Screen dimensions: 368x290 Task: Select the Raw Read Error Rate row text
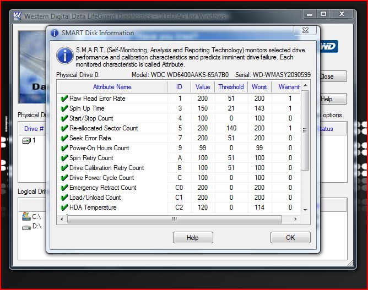(97, 99)
